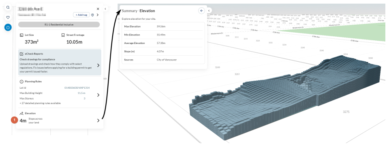
Task: Go to Summary breadcrumb
Action: tap(129, 11)
